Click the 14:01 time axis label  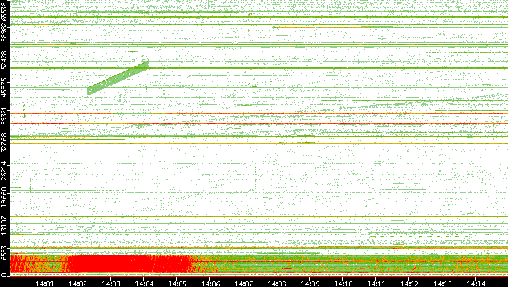44,282
